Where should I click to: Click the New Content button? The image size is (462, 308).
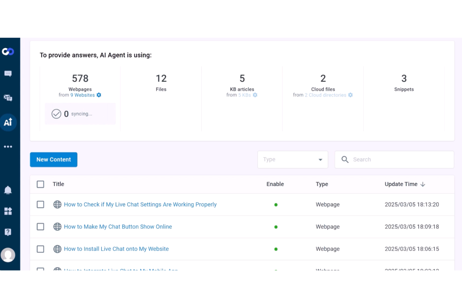[x=53, y=159]
